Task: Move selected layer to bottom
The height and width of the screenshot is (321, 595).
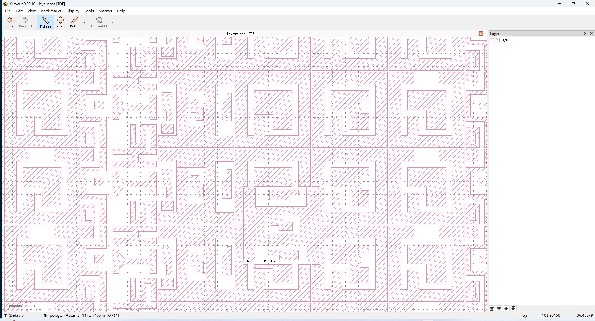Action: click(x=492, y=308)
